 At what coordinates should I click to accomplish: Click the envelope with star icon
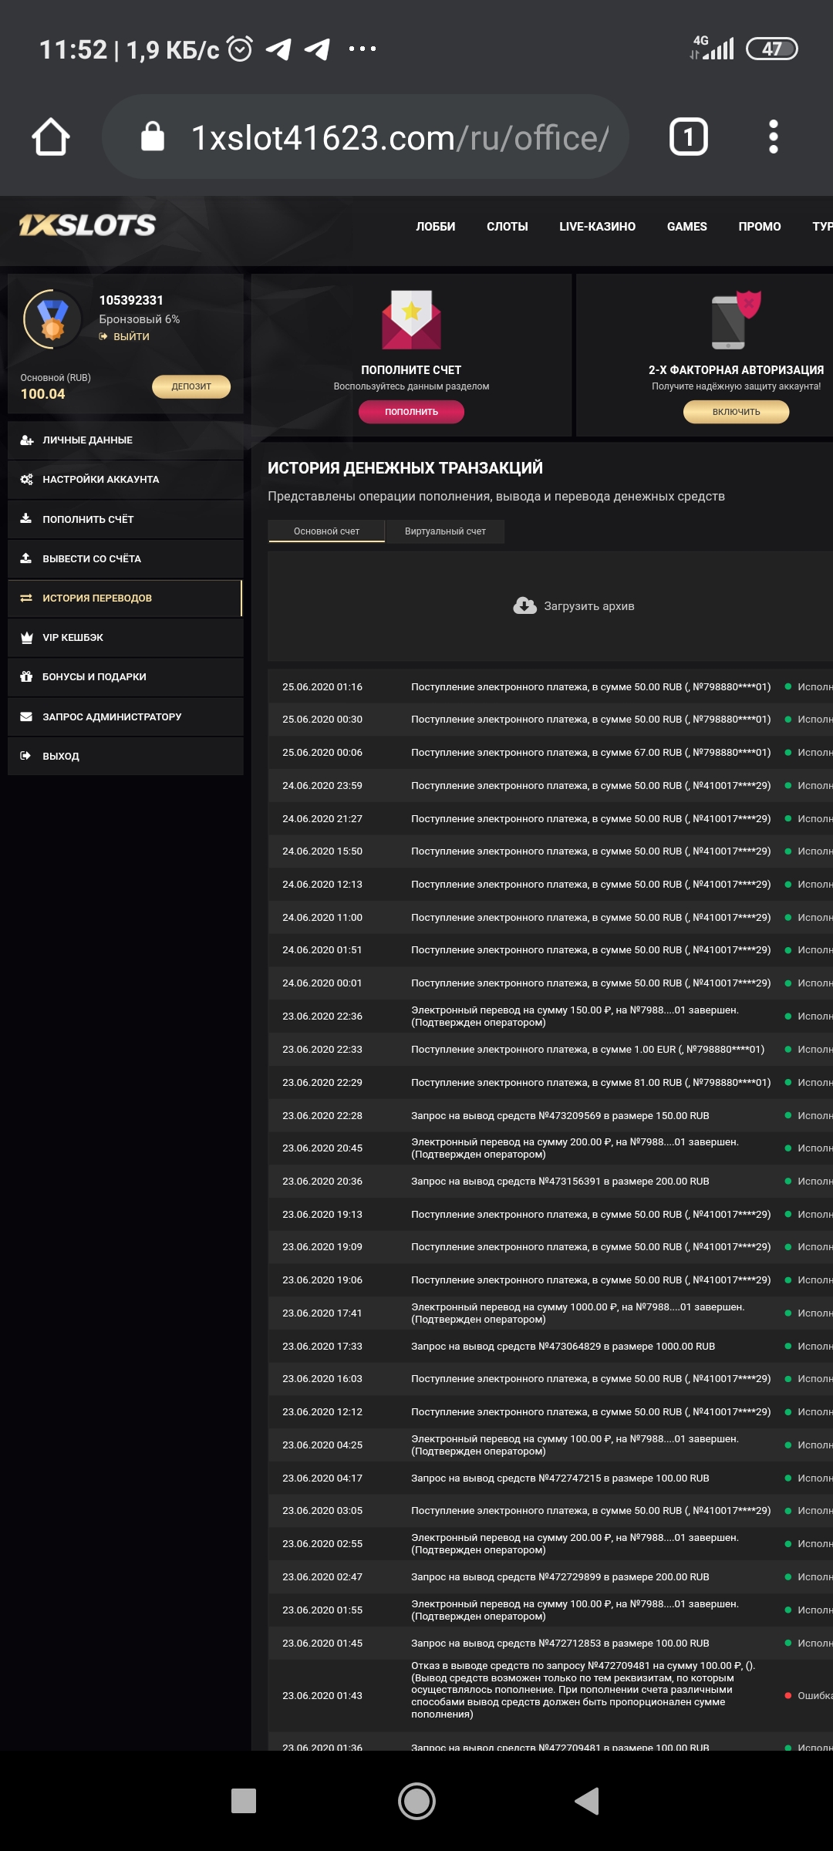(411, 320)
